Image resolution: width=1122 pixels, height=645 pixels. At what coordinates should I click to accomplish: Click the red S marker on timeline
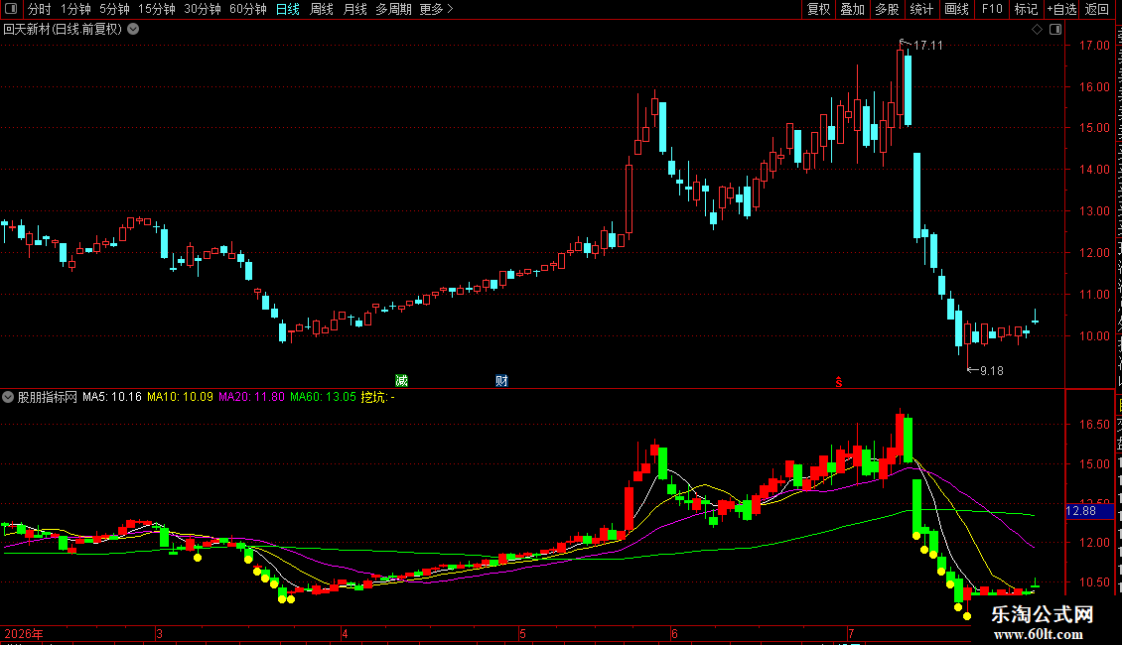pos(839,383)
